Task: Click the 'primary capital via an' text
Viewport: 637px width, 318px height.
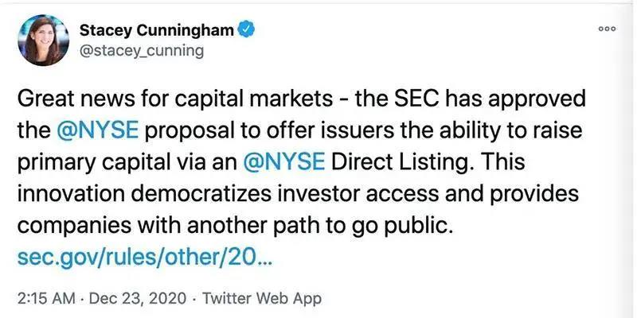Action: coord(127,163)
